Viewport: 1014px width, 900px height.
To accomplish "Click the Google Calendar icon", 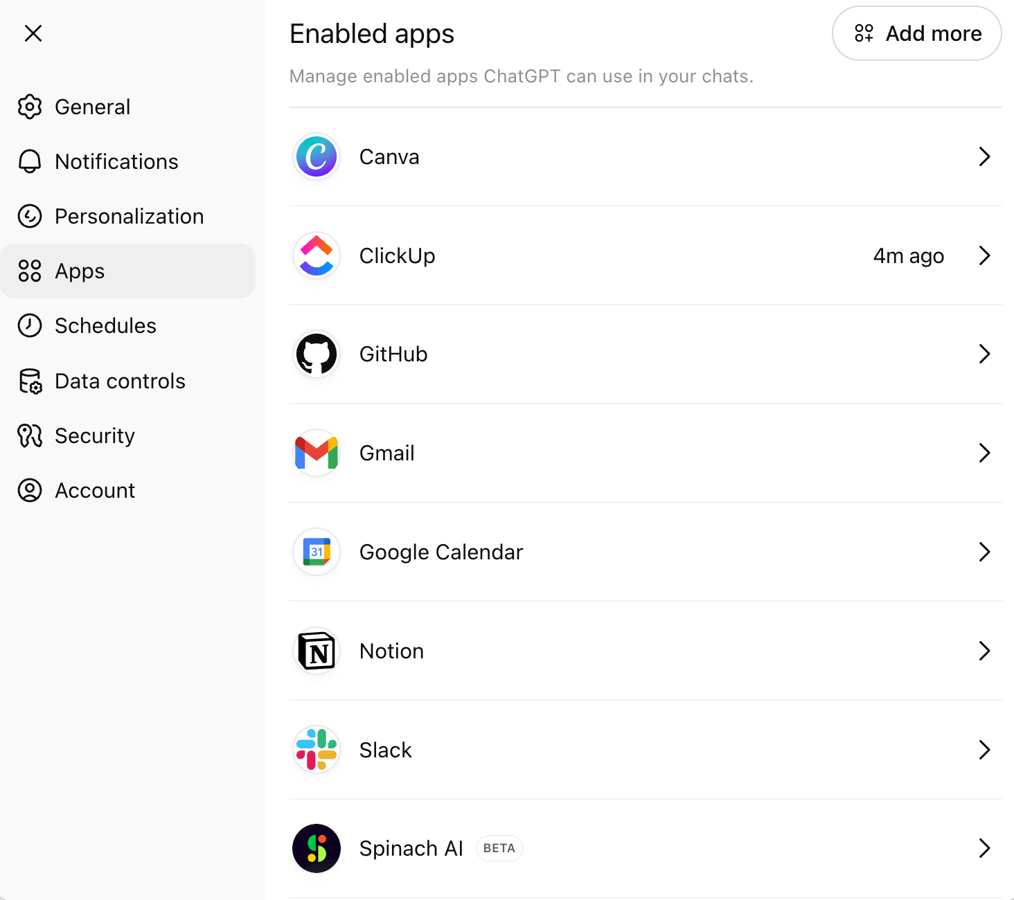I will pos(317,552).
